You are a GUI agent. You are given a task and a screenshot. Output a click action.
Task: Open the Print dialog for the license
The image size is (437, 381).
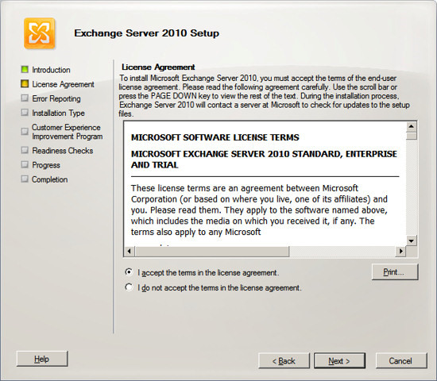click(x=395, y=271)
